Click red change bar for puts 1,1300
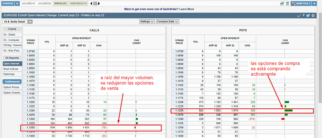 pos(283,119)
